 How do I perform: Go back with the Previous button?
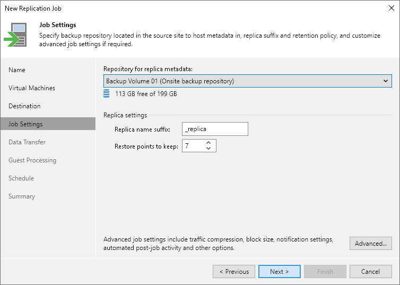coord(234,271)
